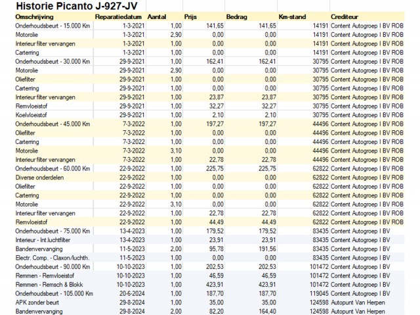Select the Koelvloeistof description cell
420x315 pixels.
click(31, 114)
